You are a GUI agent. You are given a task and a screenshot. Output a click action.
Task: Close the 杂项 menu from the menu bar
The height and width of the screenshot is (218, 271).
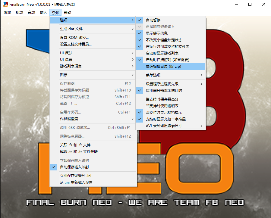click(x=55, y=13)
